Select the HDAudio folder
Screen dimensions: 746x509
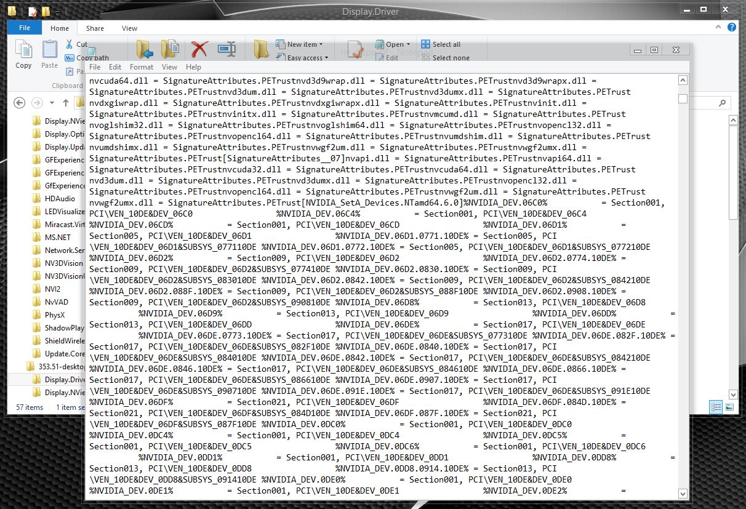tap(54, 198)
